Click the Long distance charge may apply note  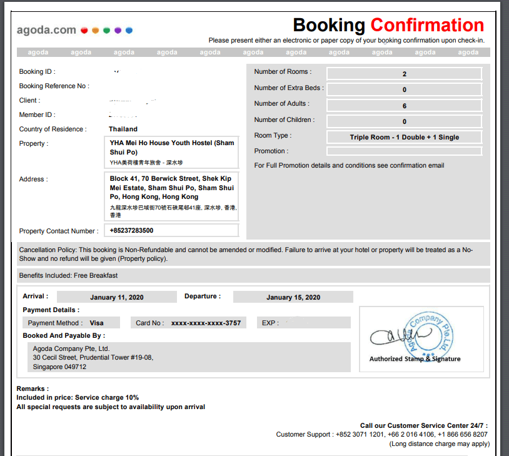point(439,444)
